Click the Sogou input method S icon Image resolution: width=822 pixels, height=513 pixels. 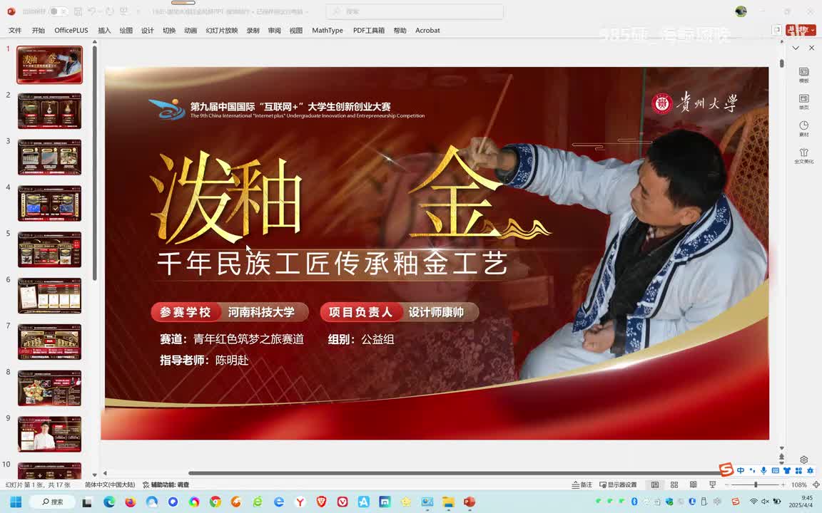726,470
